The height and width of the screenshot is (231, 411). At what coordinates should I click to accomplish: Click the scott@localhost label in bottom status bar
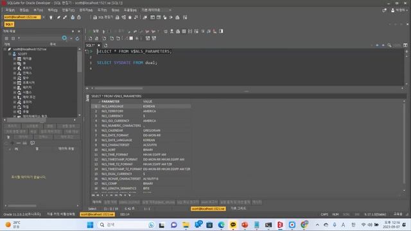tap(97, 214)
